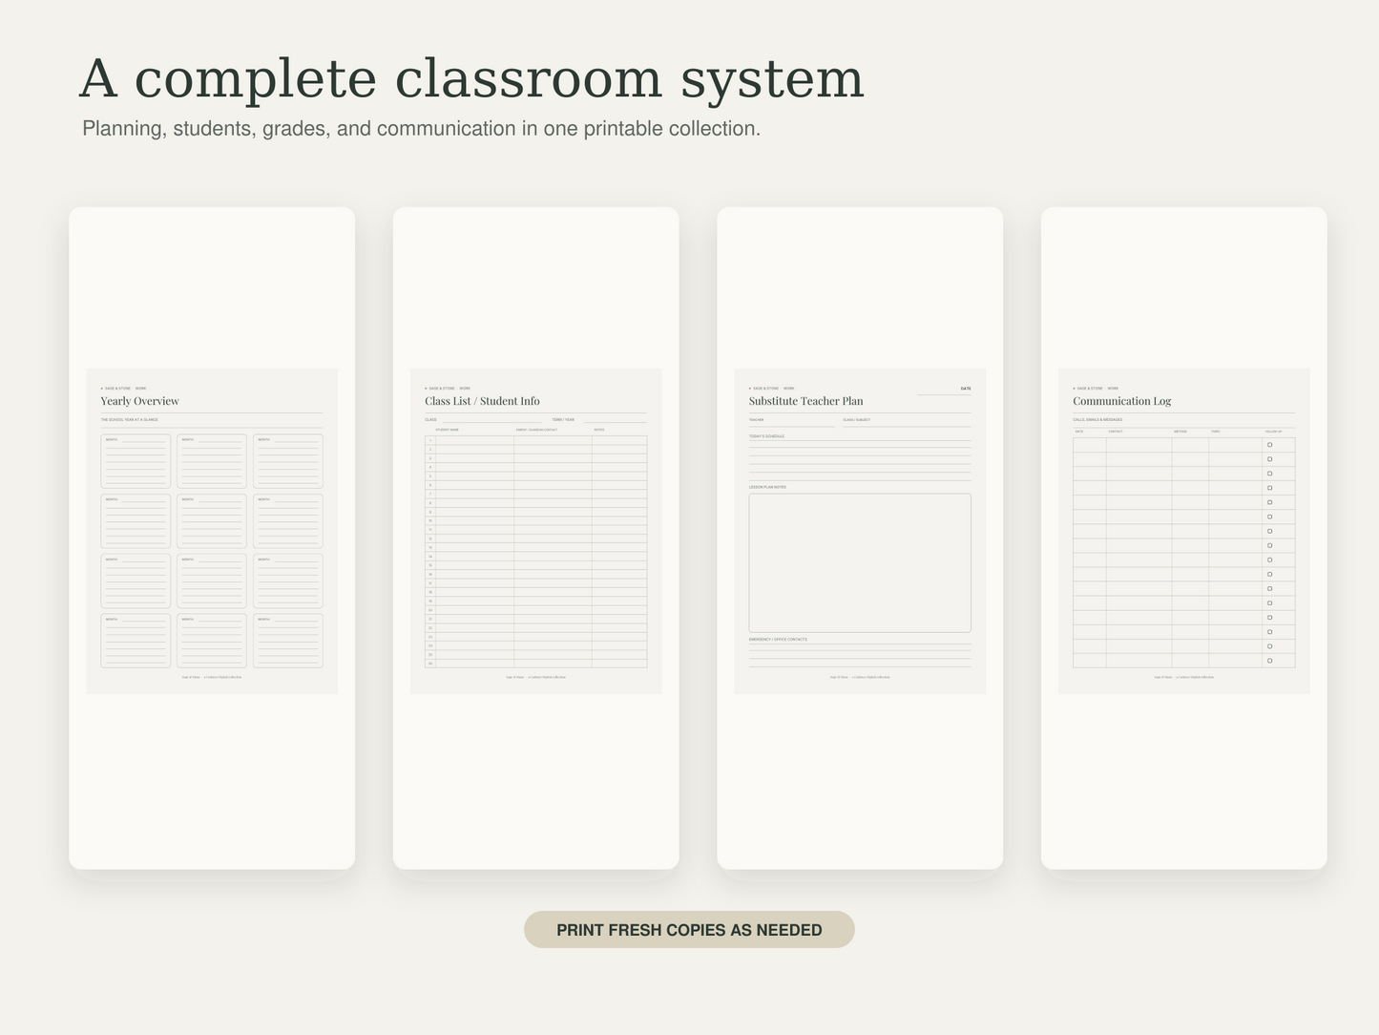Click the 'Date' column header in Communication Log

(x=1079, y=432)
